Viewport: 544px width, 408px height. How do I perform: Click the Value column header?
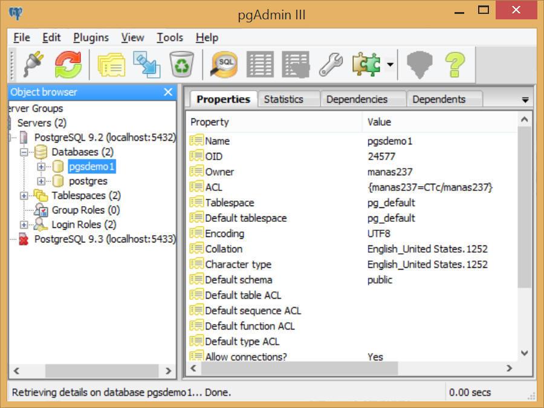tap(440, 122)
